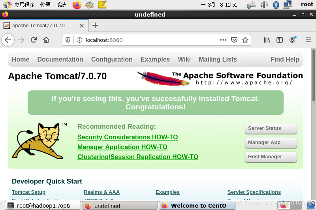Switch to root@hadoop1 terminal taskbar item
This screenshot has height=210, width=316.
(x=43, y=206)
